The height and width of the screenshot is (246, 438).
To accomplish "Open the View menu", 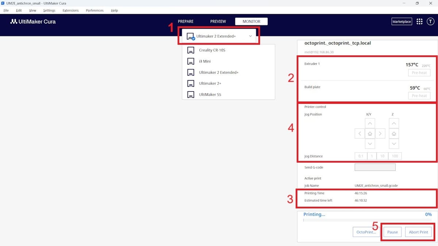I will 32,11.
